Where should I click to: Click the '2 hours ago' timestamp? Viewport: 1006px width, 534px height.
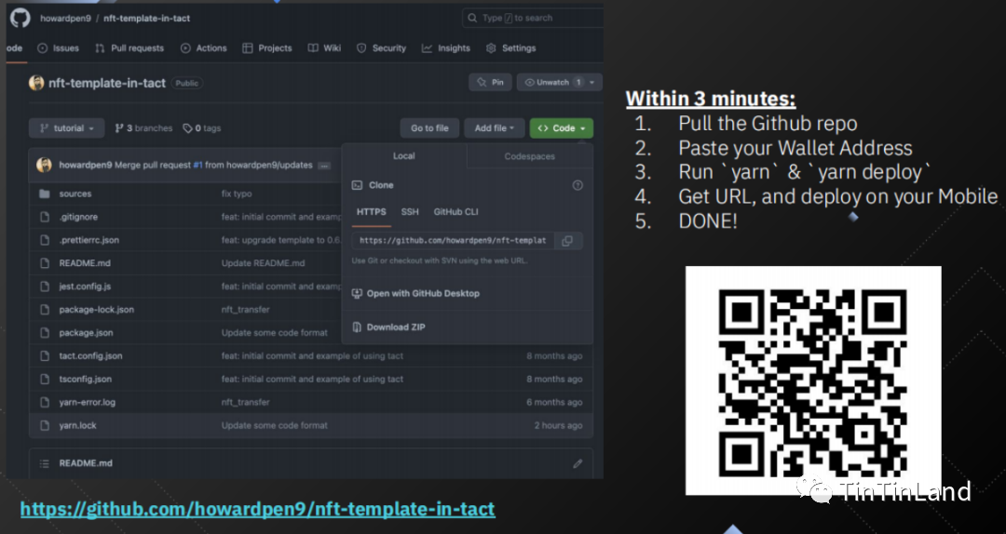point(558,426)
